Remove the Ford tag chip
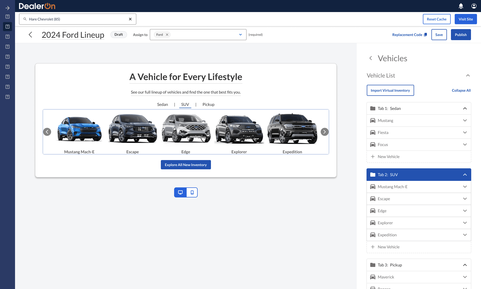 [167, 35]
